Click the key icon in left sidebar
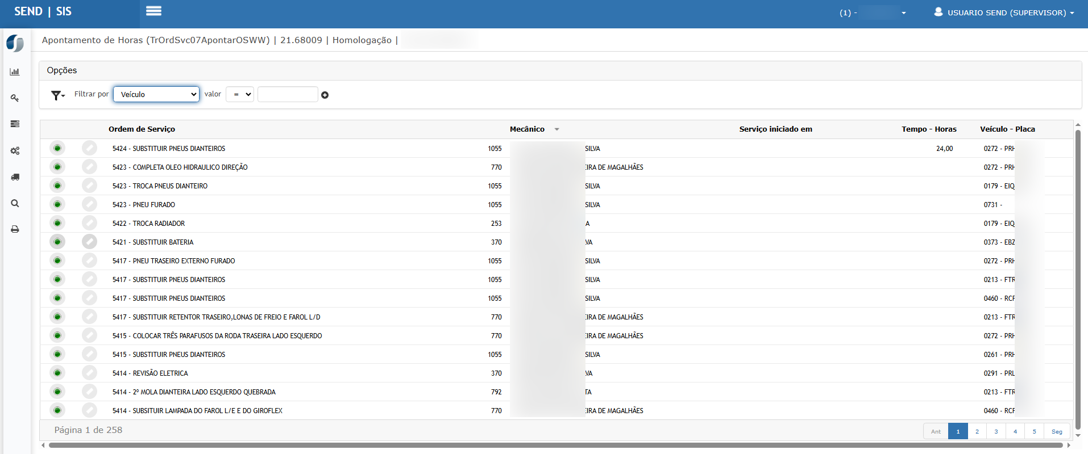The width and height of the screenshot is (1088, 454). (x=15, y=98)
